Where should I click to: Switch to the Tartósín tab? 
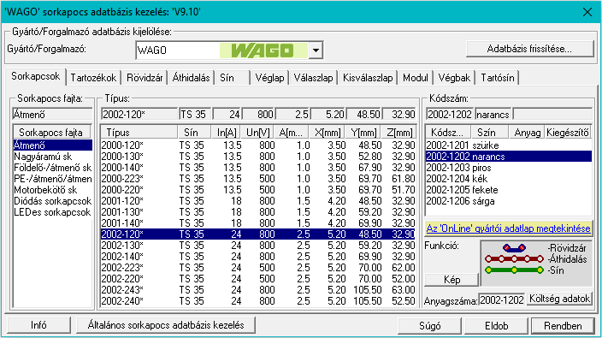[x=498, y=78]
